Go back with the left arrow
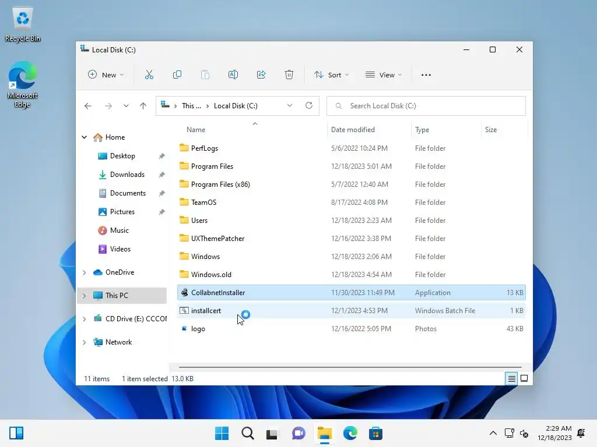Screen dimensions: 597x447 click(88, 106)
